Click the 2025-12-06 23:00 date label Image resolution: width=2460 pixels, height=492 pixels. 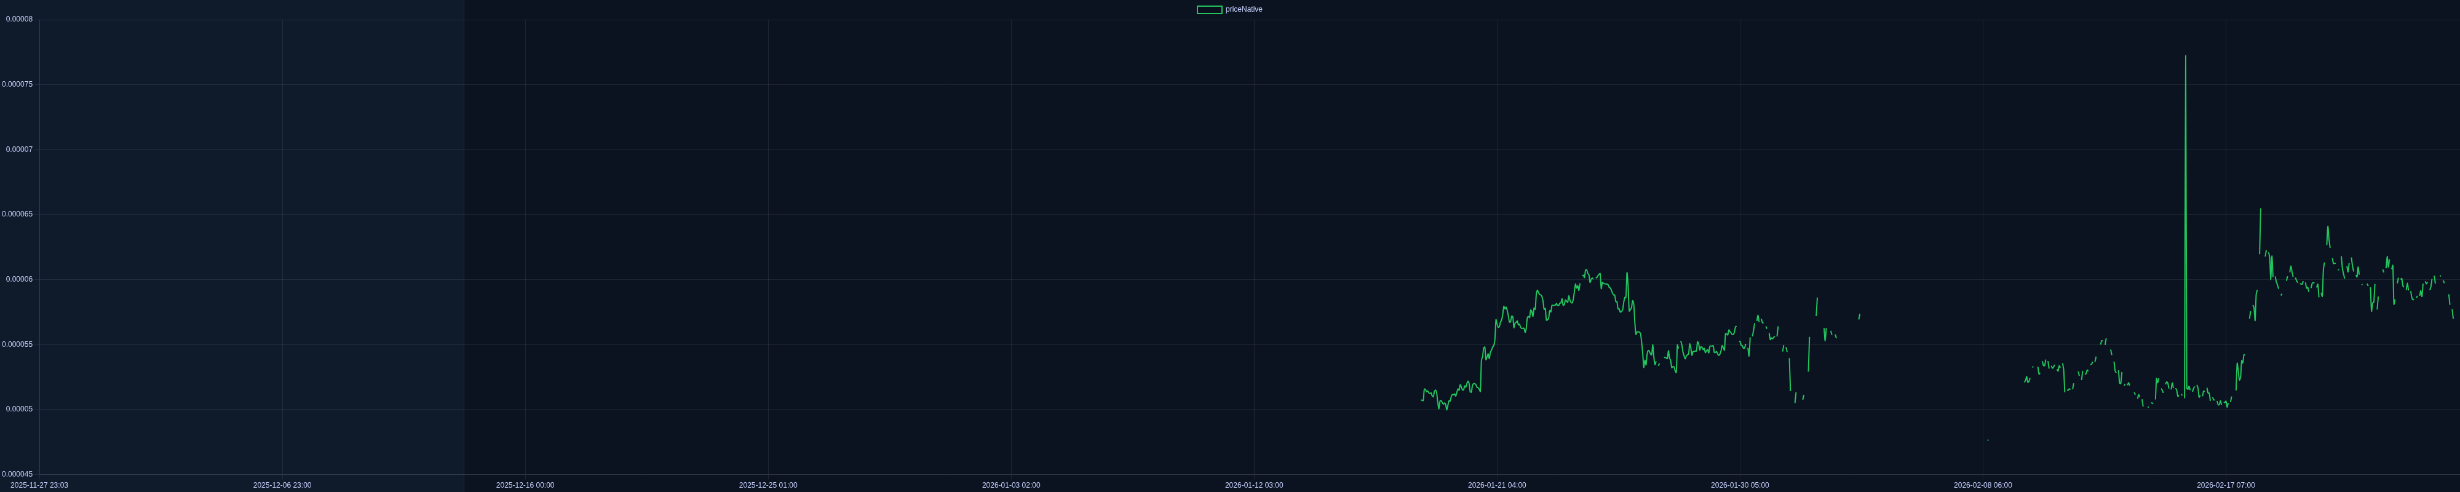click(x=282, y=485)
